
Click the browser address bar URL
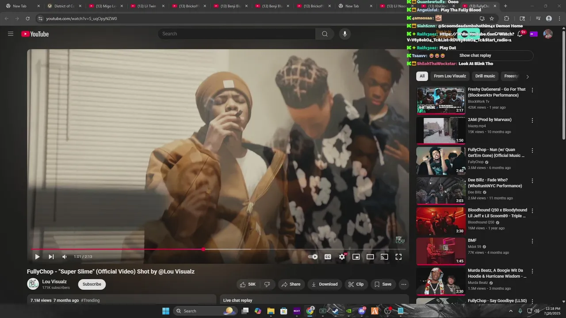81,19
